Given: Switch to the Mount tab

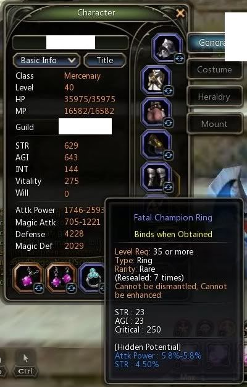Looking at the screenshot, I should (x=214, y=124).
